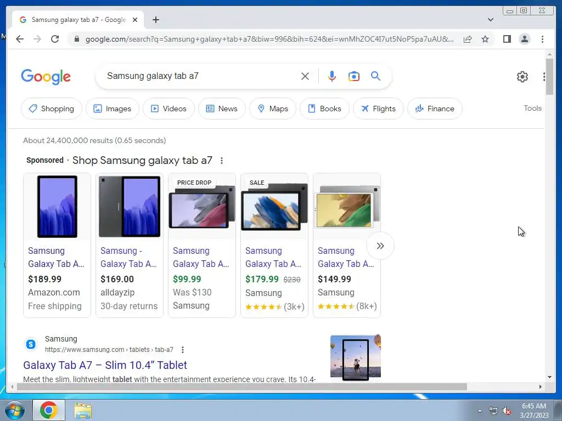Submit search with the magnifying glass icon
This screenshot has width=562, height=421.
[x=375, y=76]
